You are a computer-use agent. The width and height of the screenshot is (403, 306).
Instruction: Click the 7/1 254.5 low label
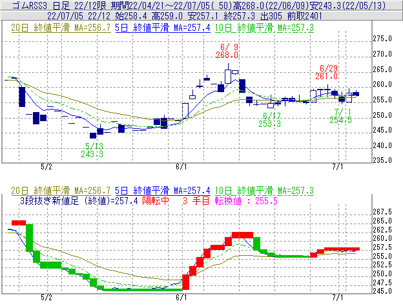[x=341, y=116]
